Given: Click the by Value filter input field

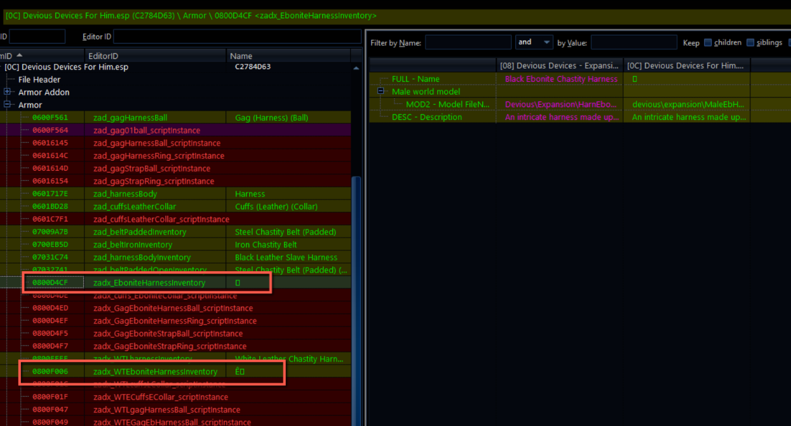Looking at the screenshot, I should [x=634, y=43].
